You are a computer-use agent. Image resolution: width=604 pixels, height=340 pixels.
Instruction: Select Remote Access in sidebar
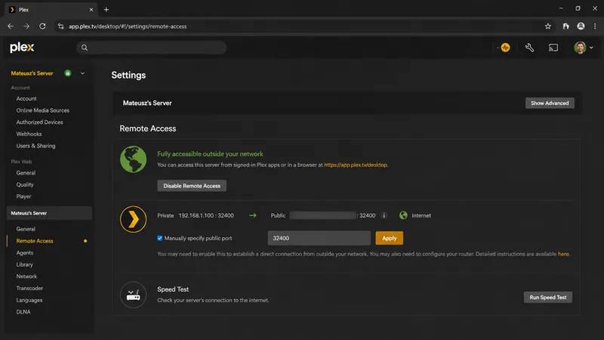tap(35, 241)
